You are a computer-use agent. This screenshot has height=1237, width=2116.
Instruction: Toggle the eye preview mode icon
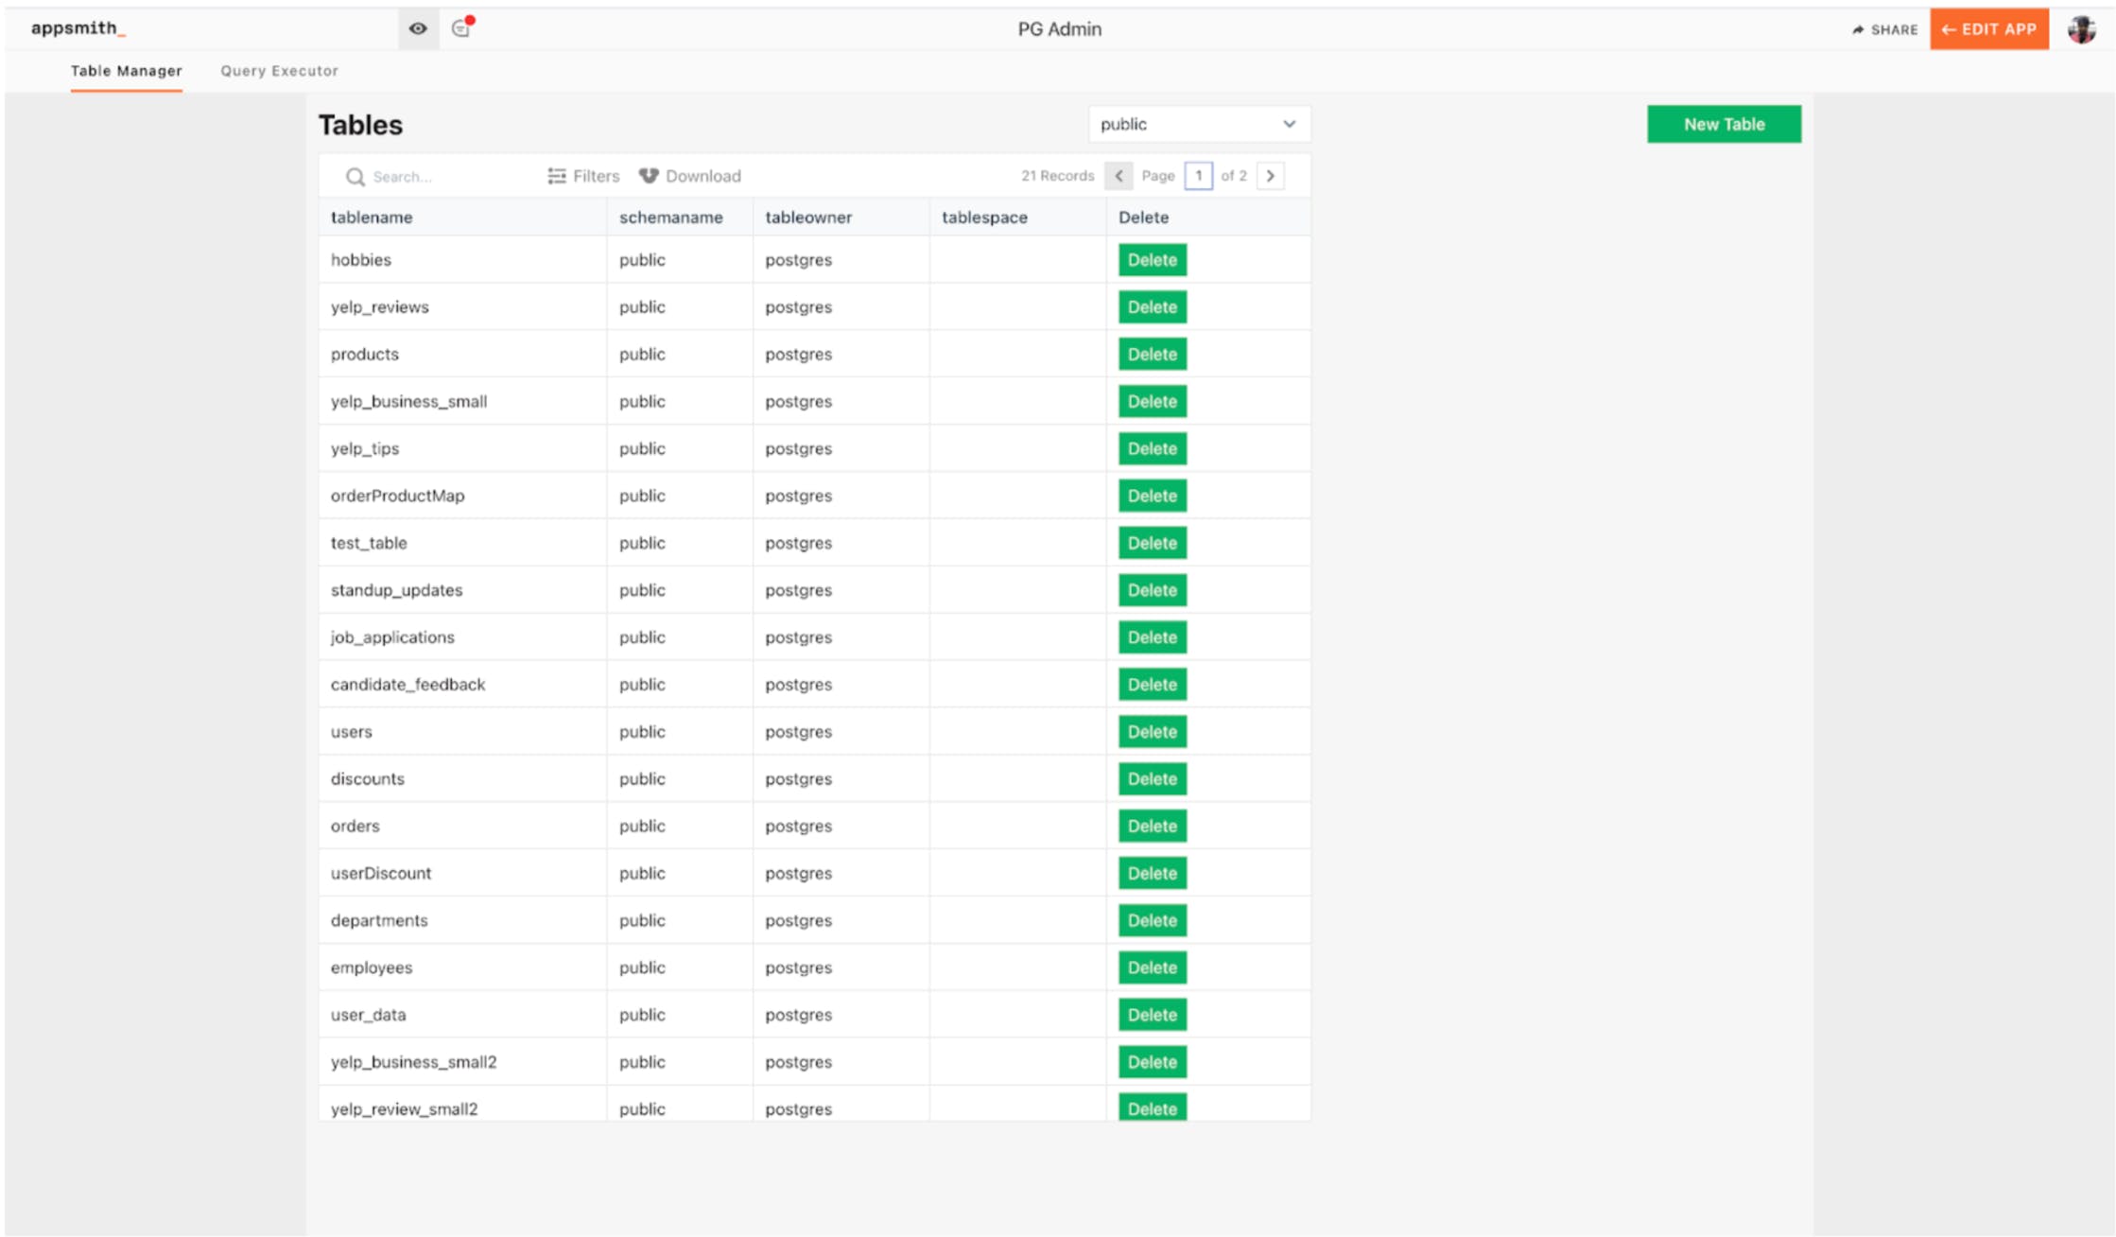tap(418, 28)
